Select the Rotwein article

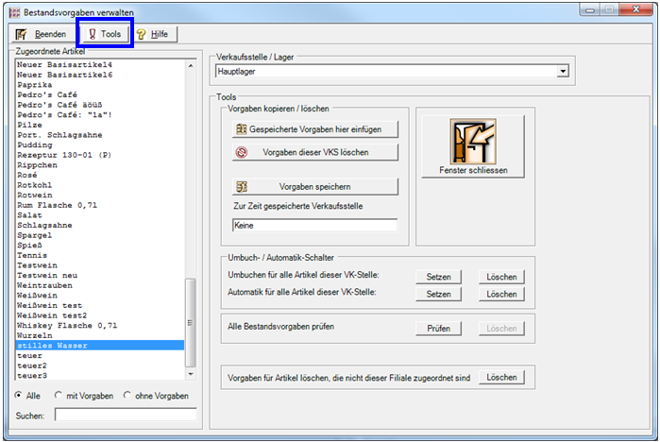[x=100, y=195]
